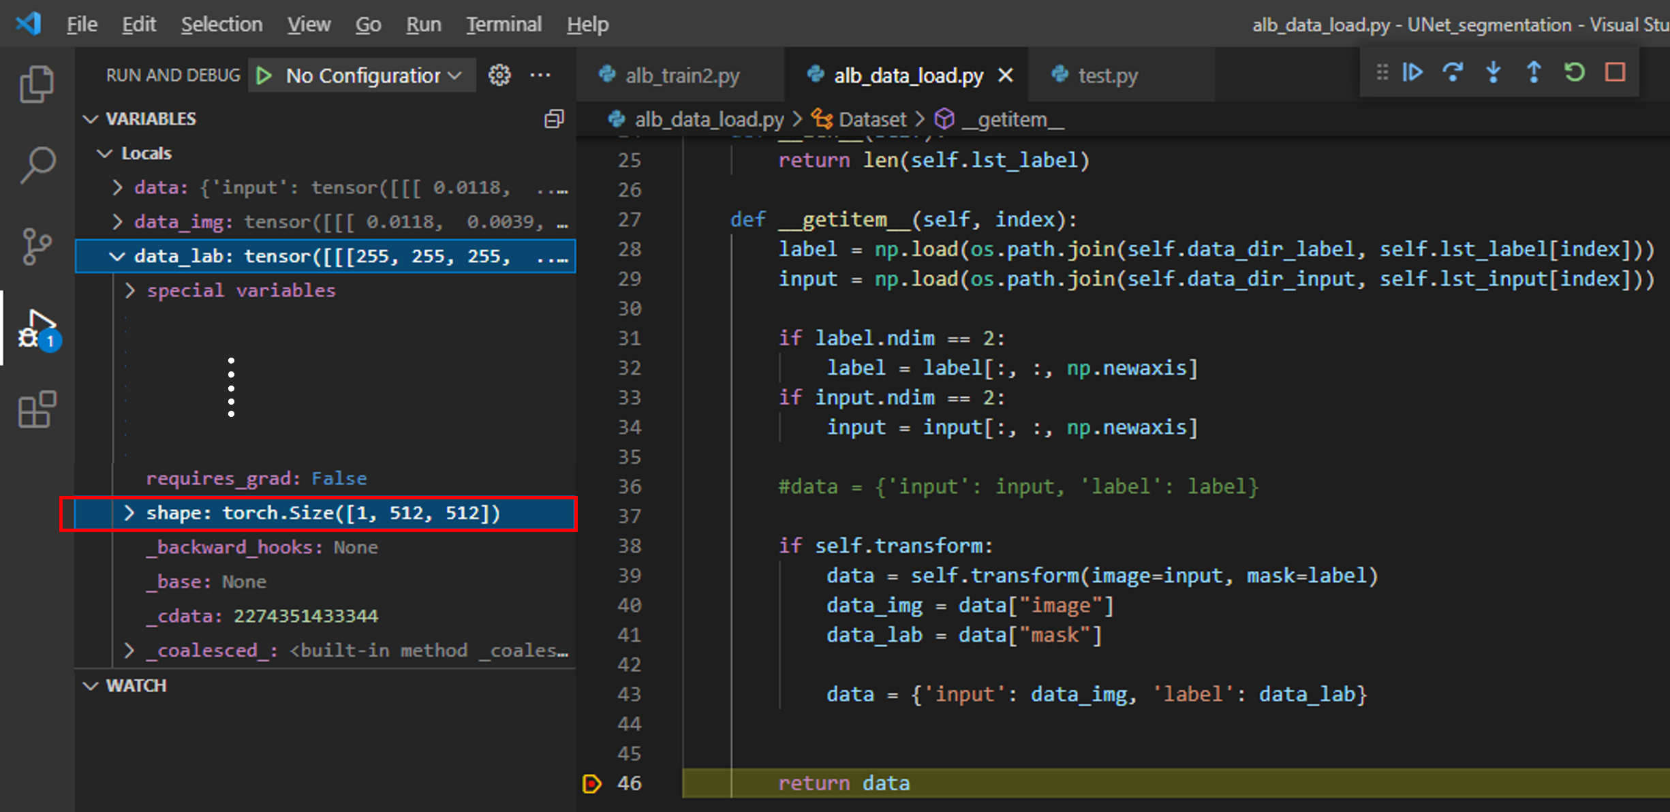Open the Search view icon
1670x812 pixels.
[37, 165]
